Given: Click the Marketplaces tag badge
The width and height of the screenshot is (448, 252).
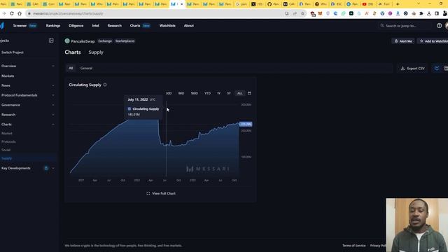Looking at the screenshot, I should (x=125, y=41).
